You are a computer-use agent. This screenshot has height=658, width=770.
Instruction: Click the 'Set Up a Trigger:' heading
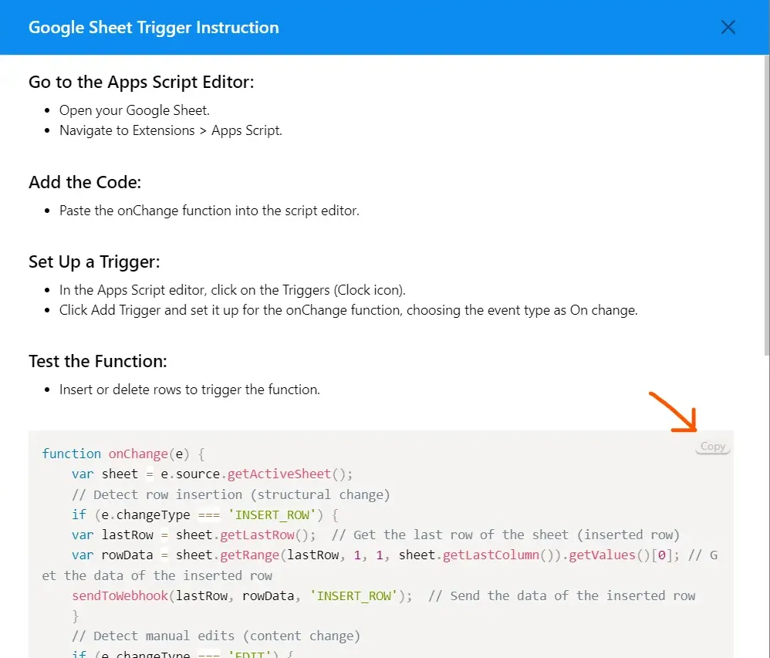pyautogui.click(x=94, y=262)
